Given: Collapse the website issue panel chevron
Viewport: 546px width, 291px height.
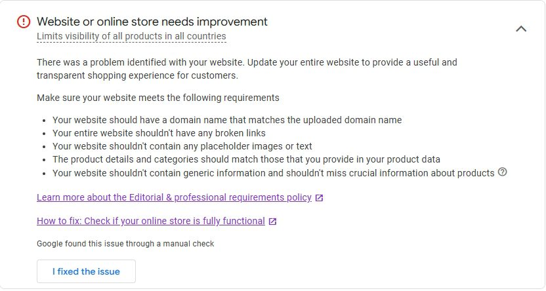Looking at the screenshot, I should pos(521,29).
